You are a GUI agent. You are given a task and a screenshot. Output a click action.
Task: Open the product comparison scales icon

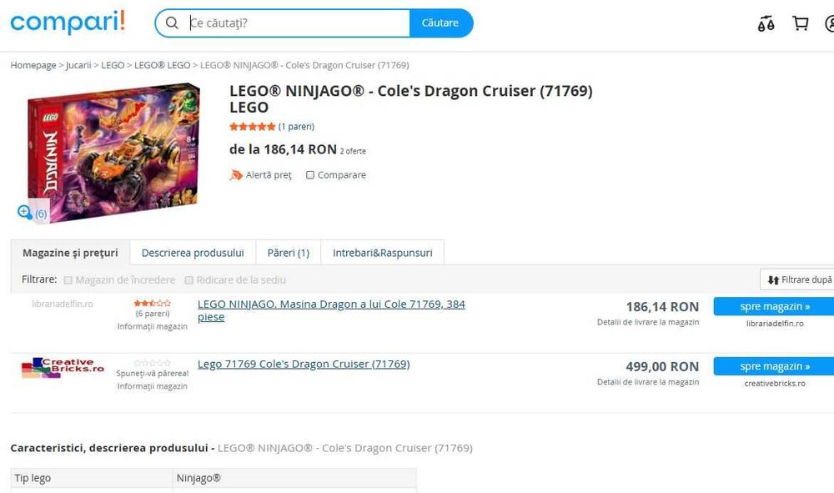point(766,23)
